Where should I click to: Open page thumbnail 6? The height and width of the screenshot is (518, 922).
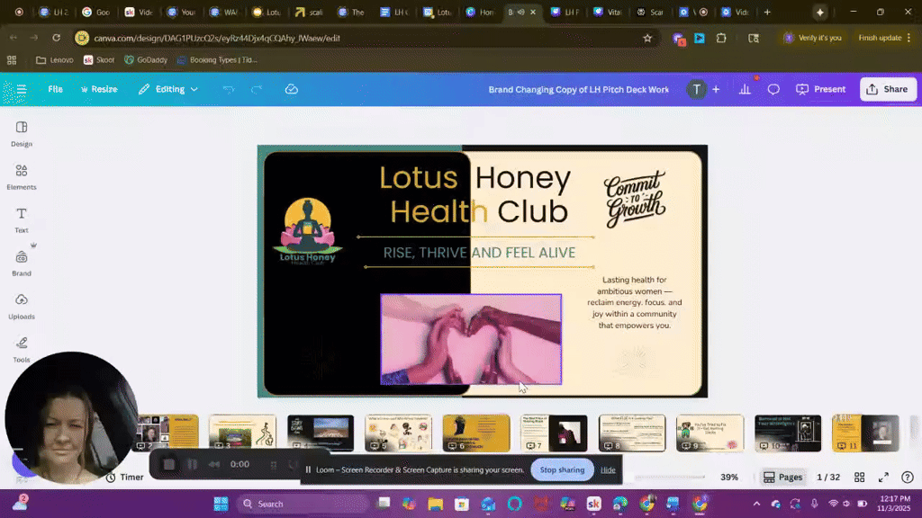tap(476, 433)
